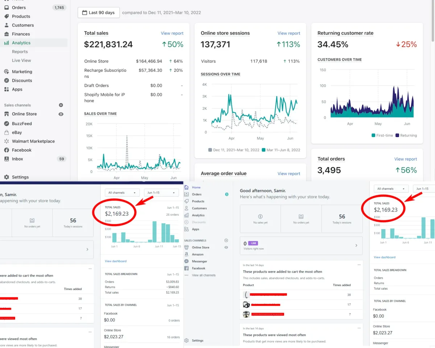Open the BuzzFeed channel icon
This screenshot has height=348, width=435.
pos(7,124)
